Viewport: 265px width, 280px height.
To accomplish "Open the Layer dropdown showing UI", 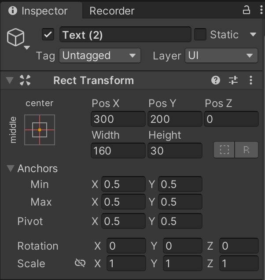I will click(x=221, y=56).
